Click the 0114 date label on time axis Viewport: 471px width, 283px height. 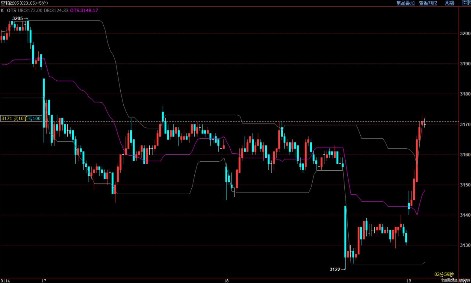[5, 281]
